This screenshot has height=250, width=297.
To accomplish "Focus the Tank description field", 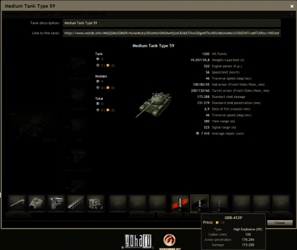I will 172,23.
